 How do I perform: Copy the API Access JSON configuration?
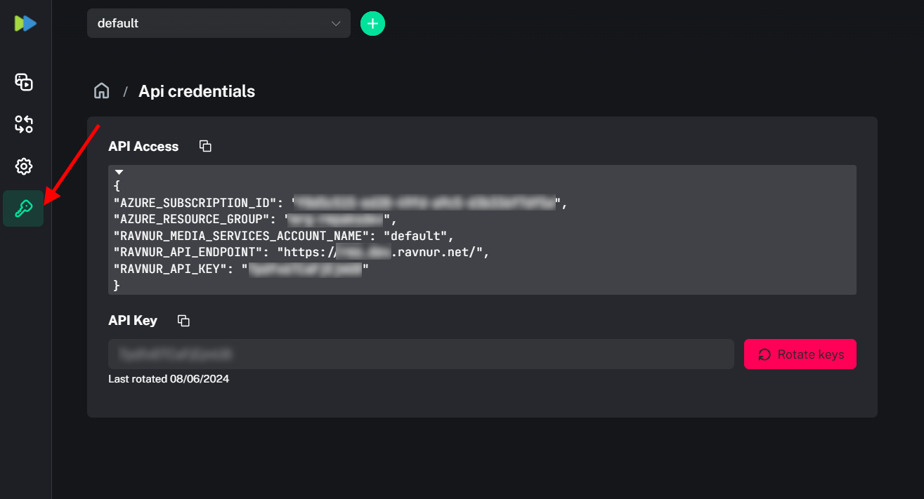click(204, 145)
